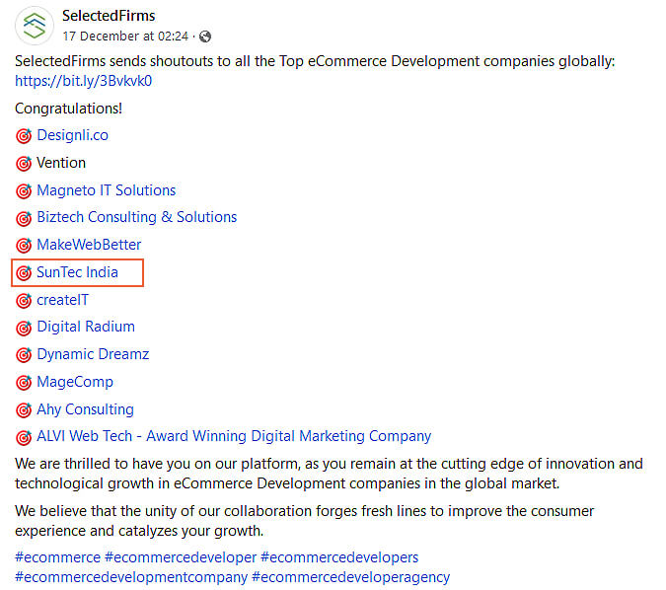The image size is (666, 590).
Task: Click the globe public audience icon
Action: point(205,37)
